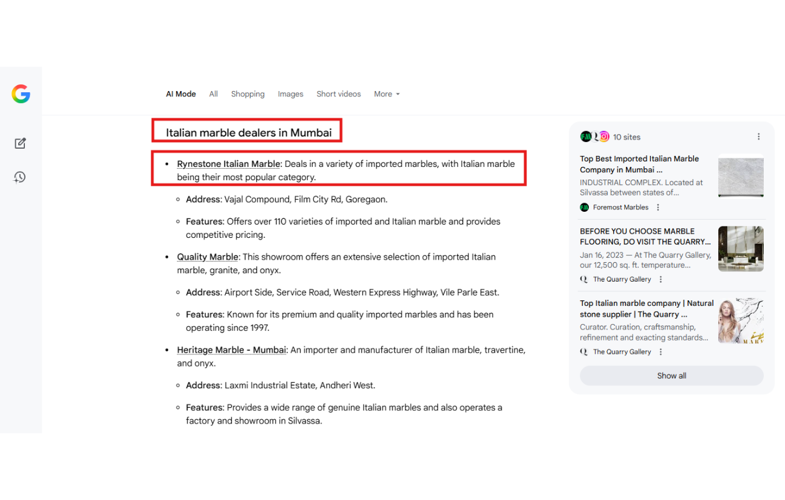The width and height of the screenshot is (785, 500).
Task: Click the gray marble slab thumbnail
Action: pyautogui.click(x=741, y=177)
